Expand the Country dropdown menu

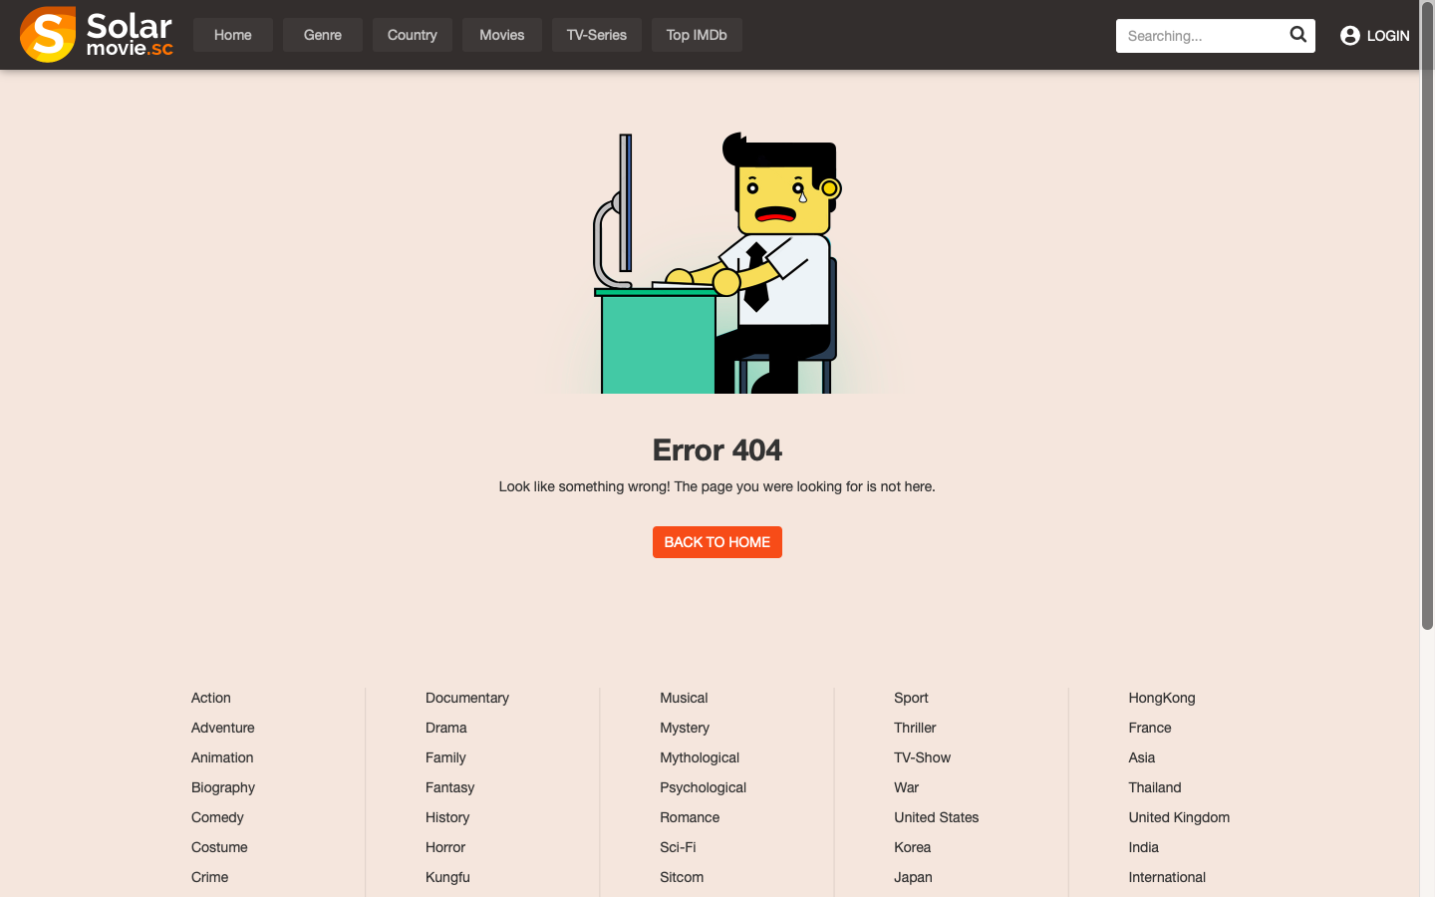point(412,35)
